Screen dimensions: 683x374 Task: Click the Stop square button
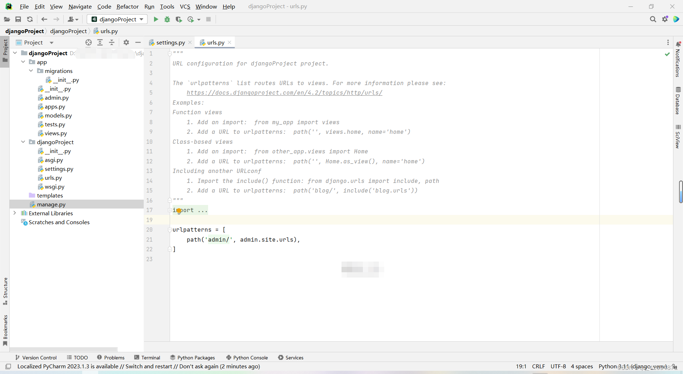(208, 19)
